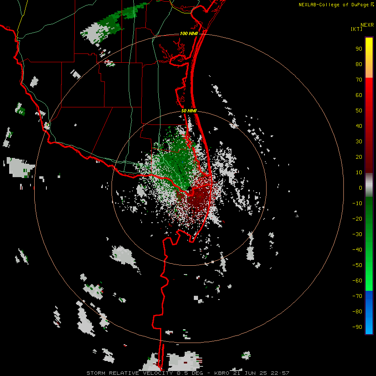Click the positive 80 knot scale value

[359, 64]
